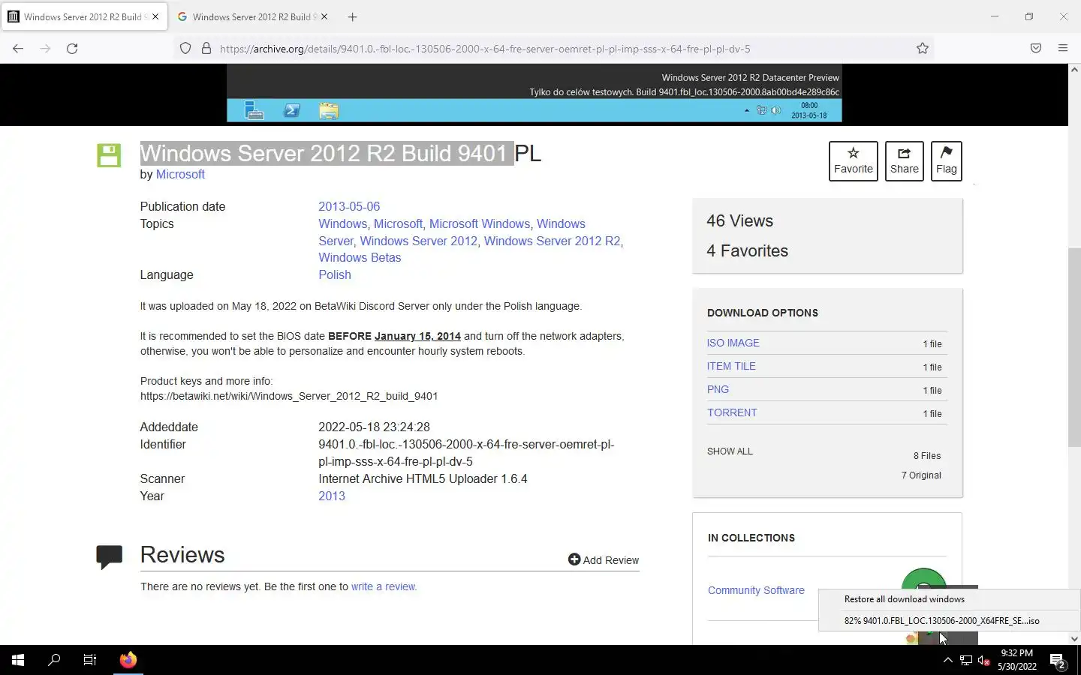This screenshot has height=675, width=1081.
Task: Click the taskbar clock 9:32 PM
Action: (x=1017, y=660)
